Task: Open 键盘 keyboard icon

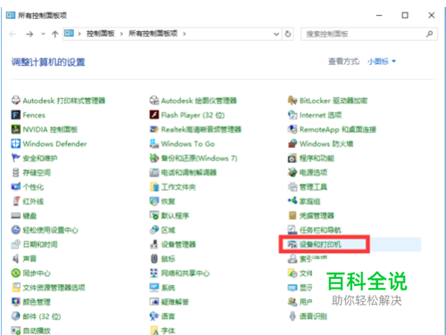Action: [16, 216]
